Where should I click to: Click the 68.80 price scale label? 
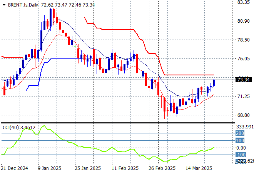tap(243, 115)
